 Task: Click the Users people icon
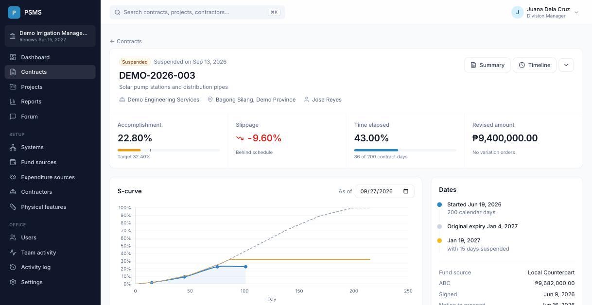coord(13,237)
